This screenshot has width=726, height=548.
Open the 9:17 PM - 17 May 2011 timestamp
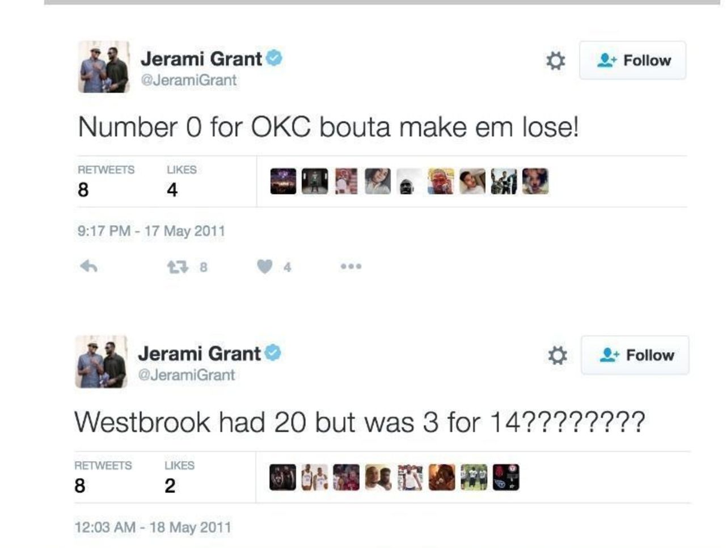[151, 231]
